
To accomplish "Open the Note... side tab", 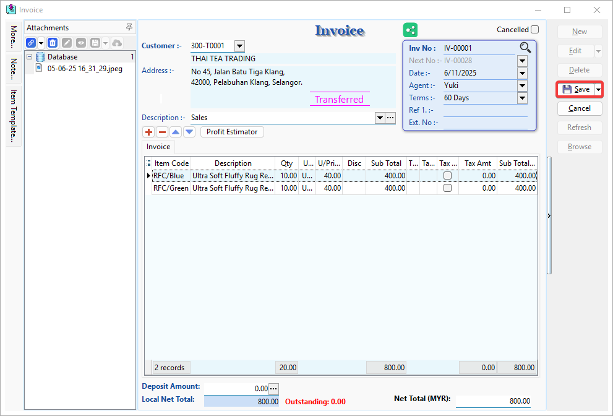I will point(14,68).
